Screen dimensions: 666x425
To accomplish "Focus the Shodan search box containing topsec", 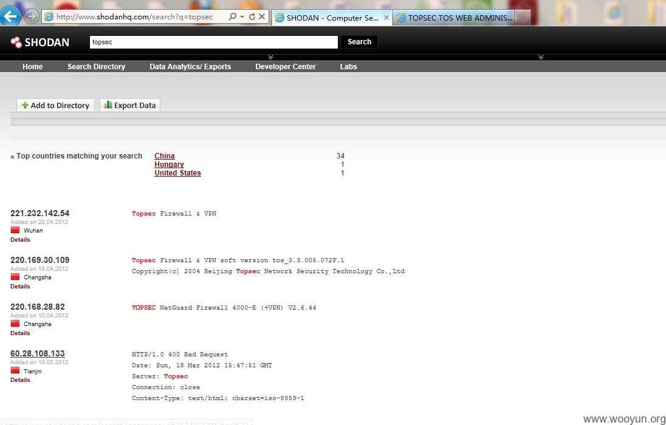I will pos(214,42).
